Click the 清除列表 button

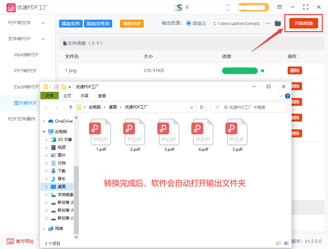(x=132, y=24)
